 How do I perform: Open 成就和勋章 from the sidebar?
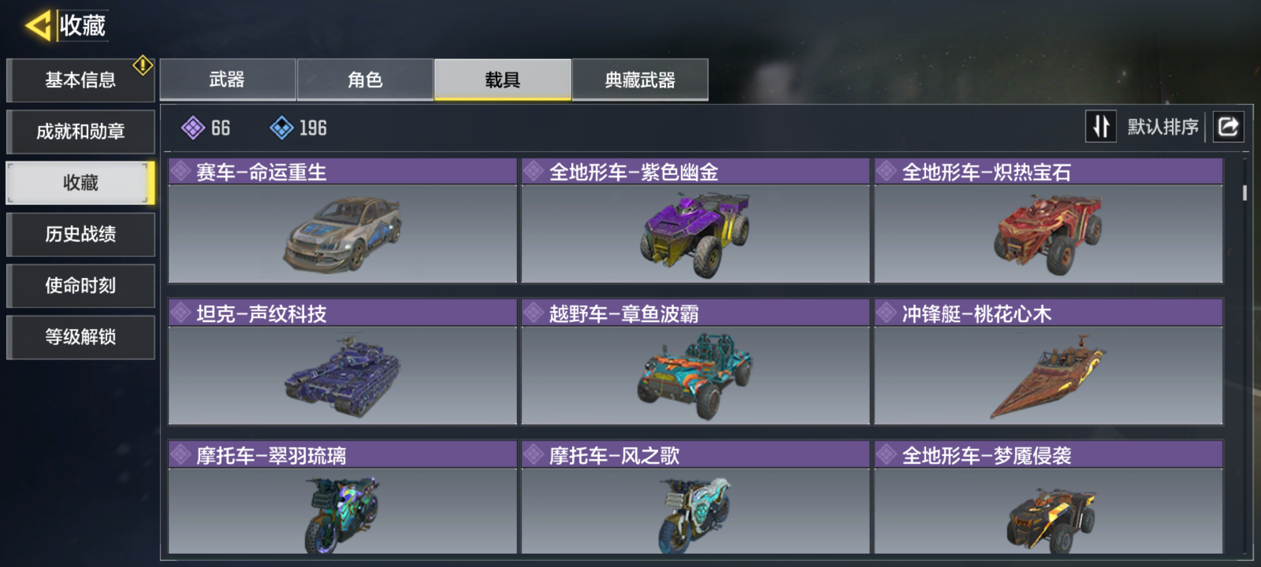pos(80,131)
